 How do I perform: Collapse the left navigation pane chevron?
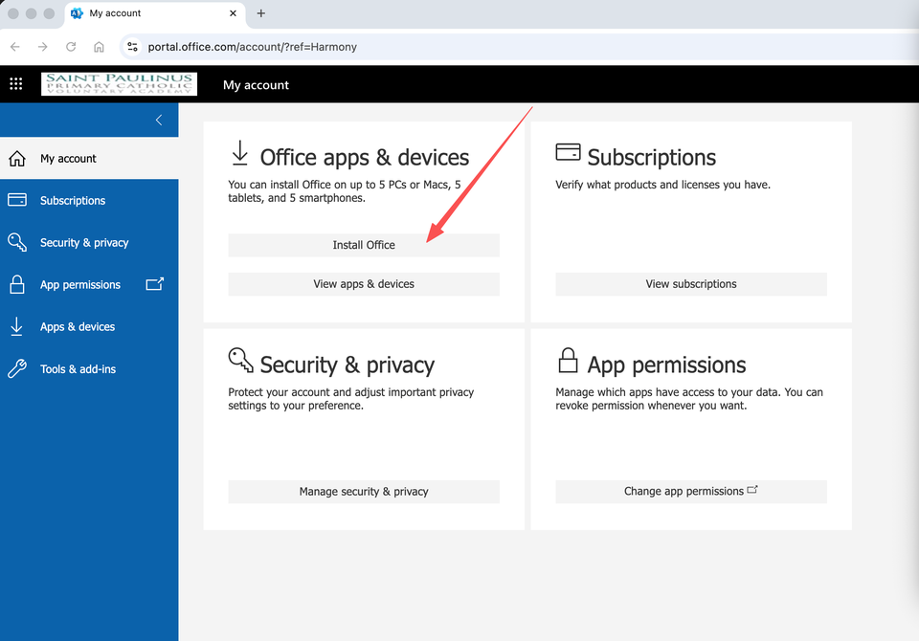159,120
